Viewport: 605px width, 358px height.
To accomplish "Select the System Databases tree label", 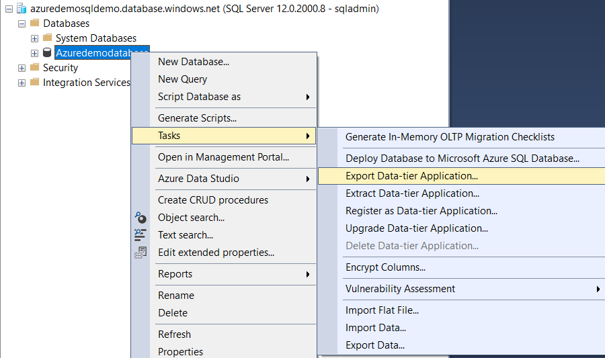I will coord(96,38).
